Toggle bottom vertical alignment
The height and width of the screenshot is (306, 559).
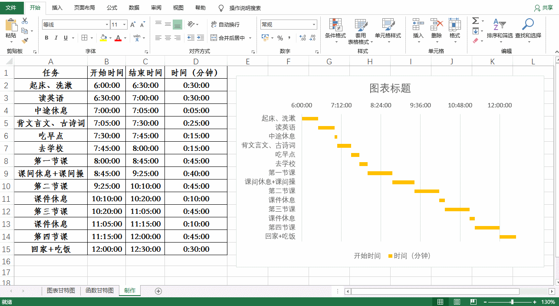(x=177, y=24)
